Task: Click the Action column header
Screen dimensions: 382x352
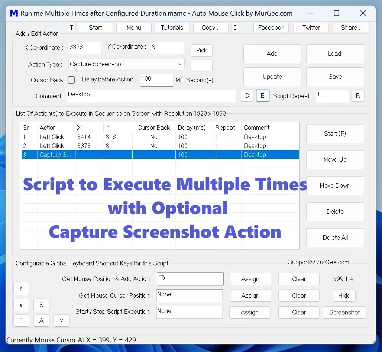Action: pyautogui.click(x=56, y=127)
